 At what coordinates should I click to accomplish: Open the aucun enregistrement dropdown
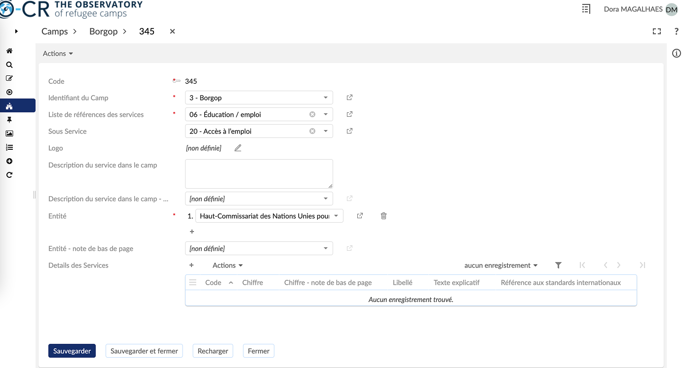point(501,266)
